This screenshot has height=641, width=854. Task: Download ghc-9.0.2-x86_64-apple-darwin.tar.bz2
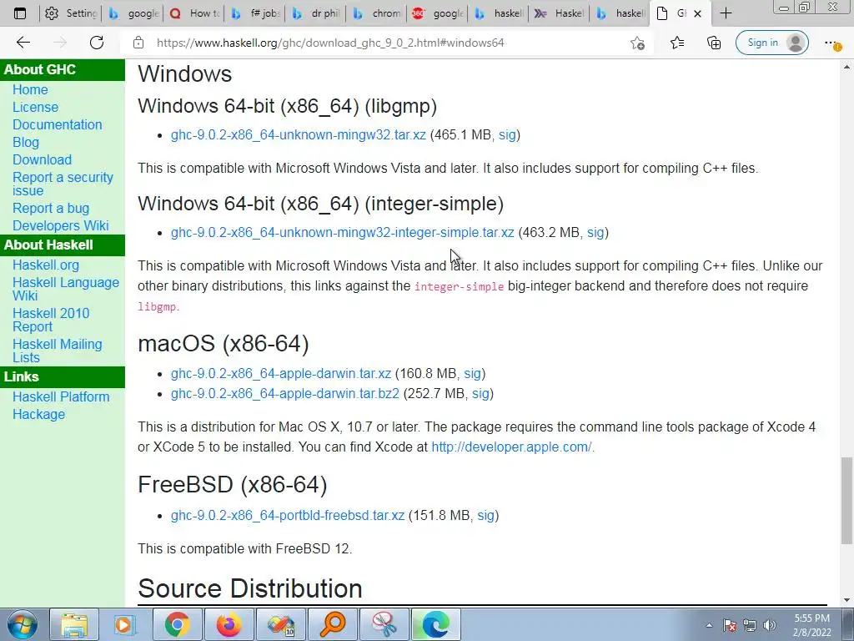tap(285, 394)
